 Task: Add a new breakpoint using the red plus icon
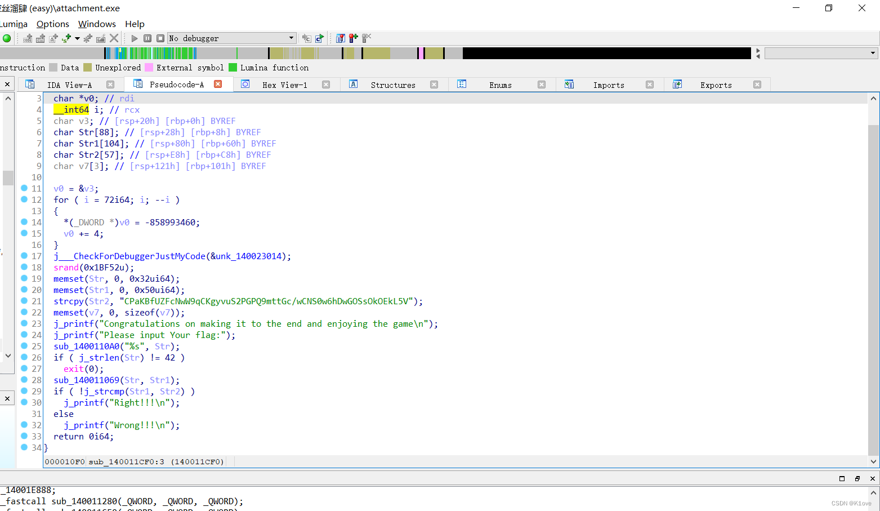click(x=352, y=38)
